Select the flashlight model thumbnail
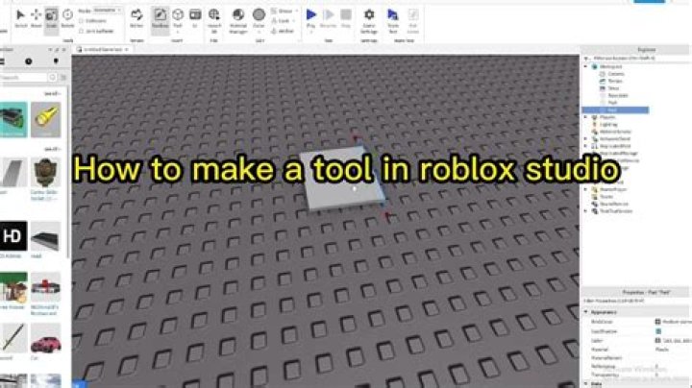The height and width of the screenshot is (388, 692). tap(46, 119)
